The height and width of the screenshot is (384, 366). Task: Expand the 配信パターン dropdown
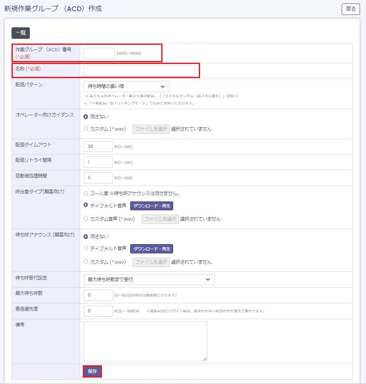[126, 87]
